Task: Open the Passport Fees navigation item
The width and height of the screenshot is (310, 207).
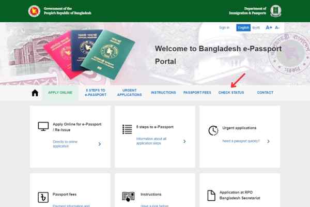Action: 197,93
